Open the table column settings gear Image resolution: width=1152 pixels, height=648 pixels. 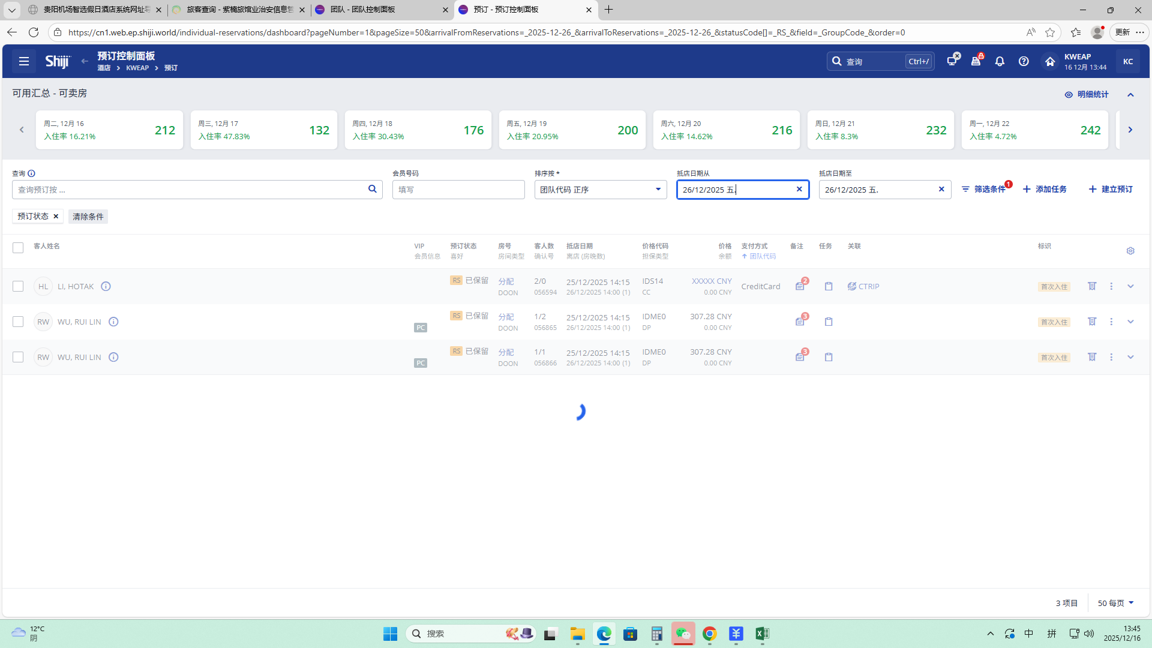[1130, 251]
